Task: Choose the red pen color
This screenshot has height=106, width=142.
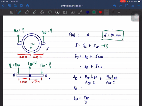Action: click(100, 12)
